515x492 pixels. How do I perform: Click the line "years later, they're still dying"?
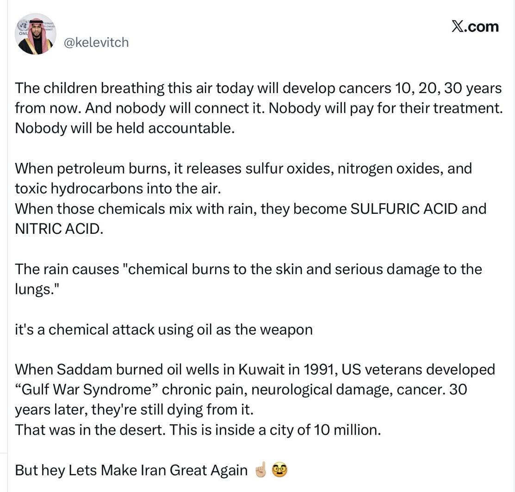pos(134,410)
